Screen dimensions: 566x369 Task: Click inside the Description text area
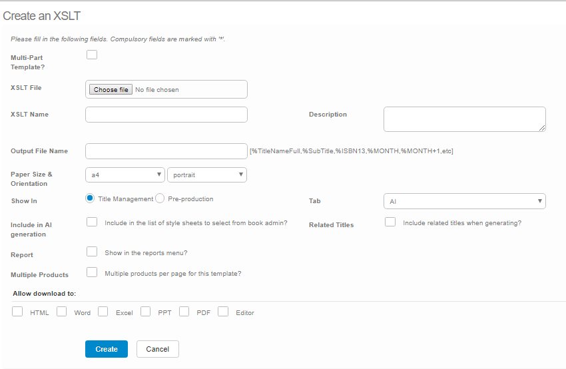point(464,119)
